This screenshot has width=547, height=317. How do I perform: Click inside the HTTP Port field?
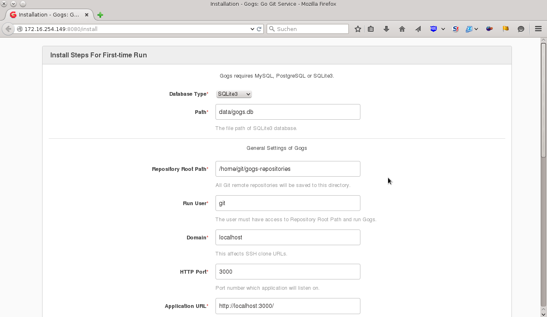[x=288, y=272]
